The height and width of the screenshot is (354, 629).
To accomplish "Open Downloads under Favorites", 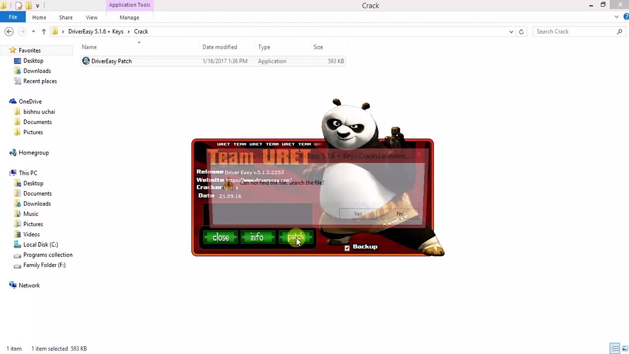I will [37, 71].
